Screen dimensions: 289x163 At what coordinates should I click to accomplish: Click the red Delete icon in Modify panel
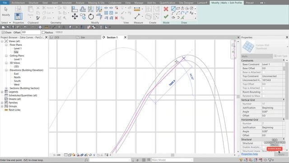coord(117,18)
